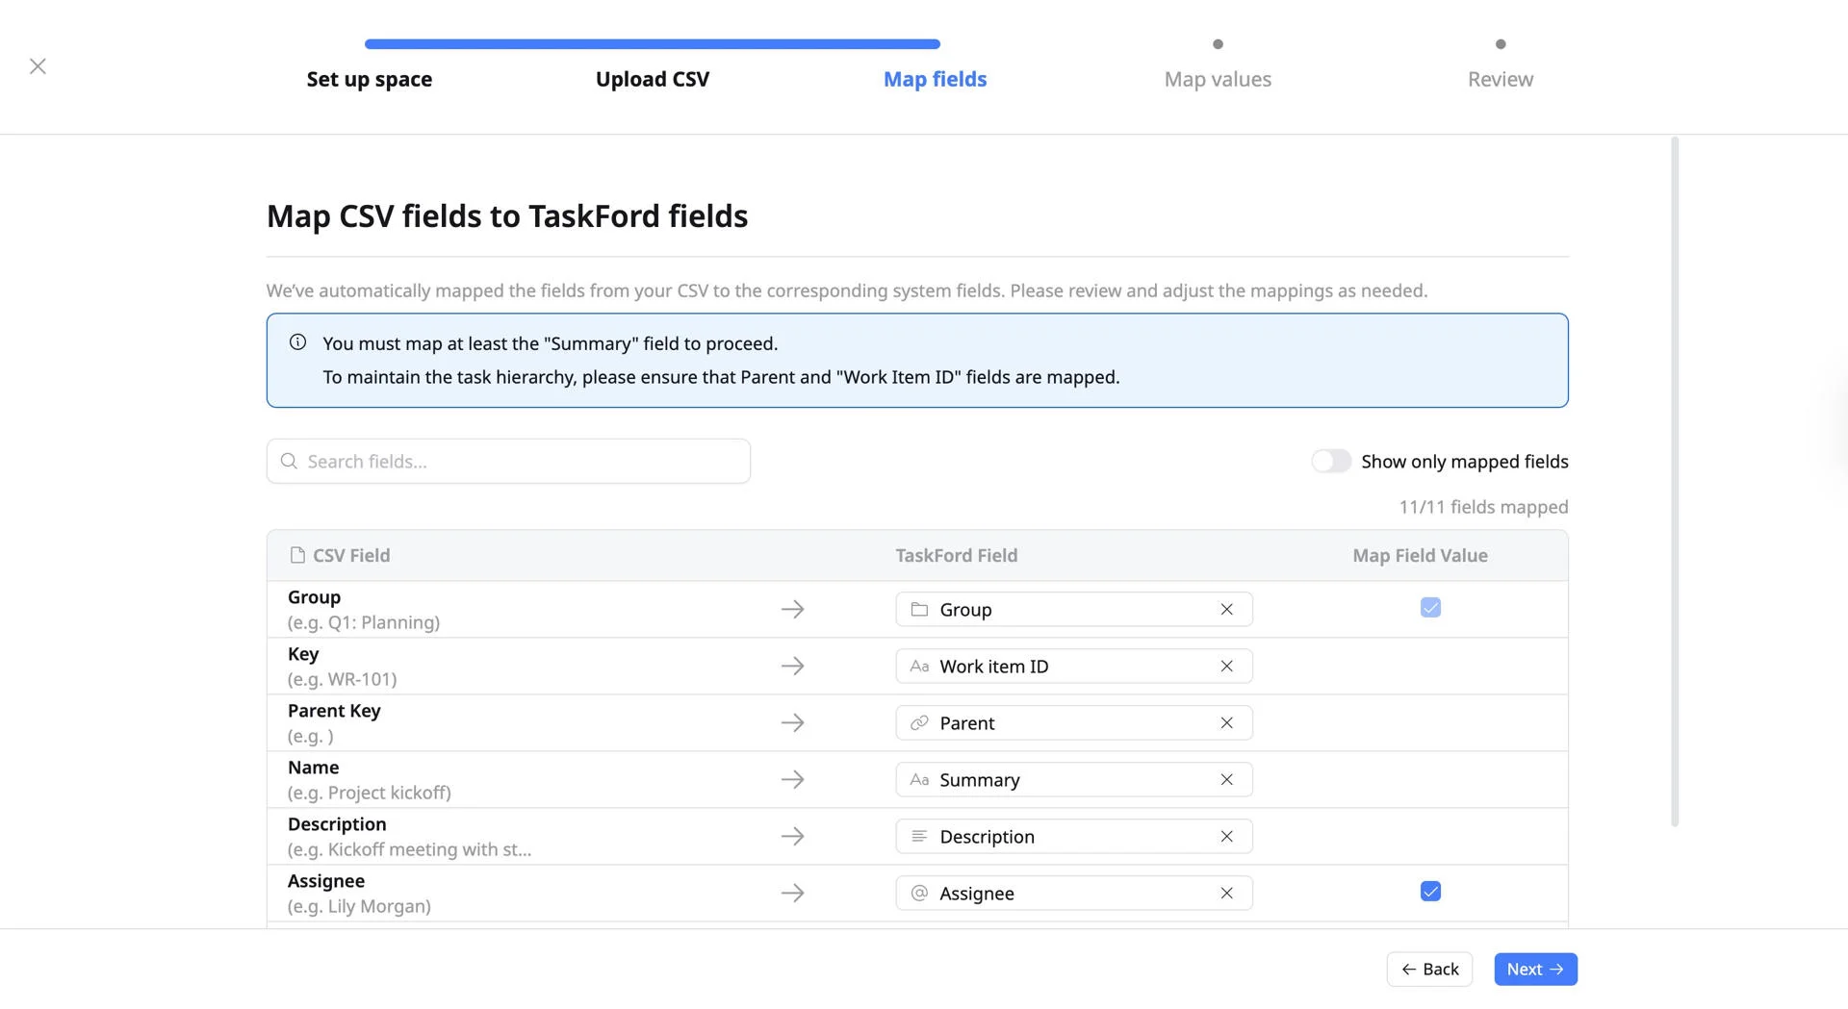Toggle Map Field Value checkbox for Group
1848x1009 pixels.
point(1430,608)
